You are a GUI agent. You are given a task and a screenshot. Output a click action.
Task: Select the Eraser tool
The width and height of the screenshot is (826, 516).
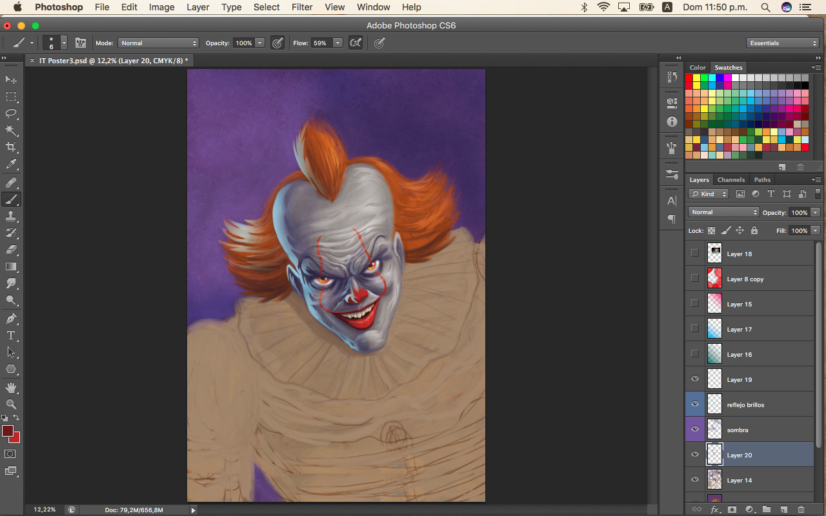[11, 250]
